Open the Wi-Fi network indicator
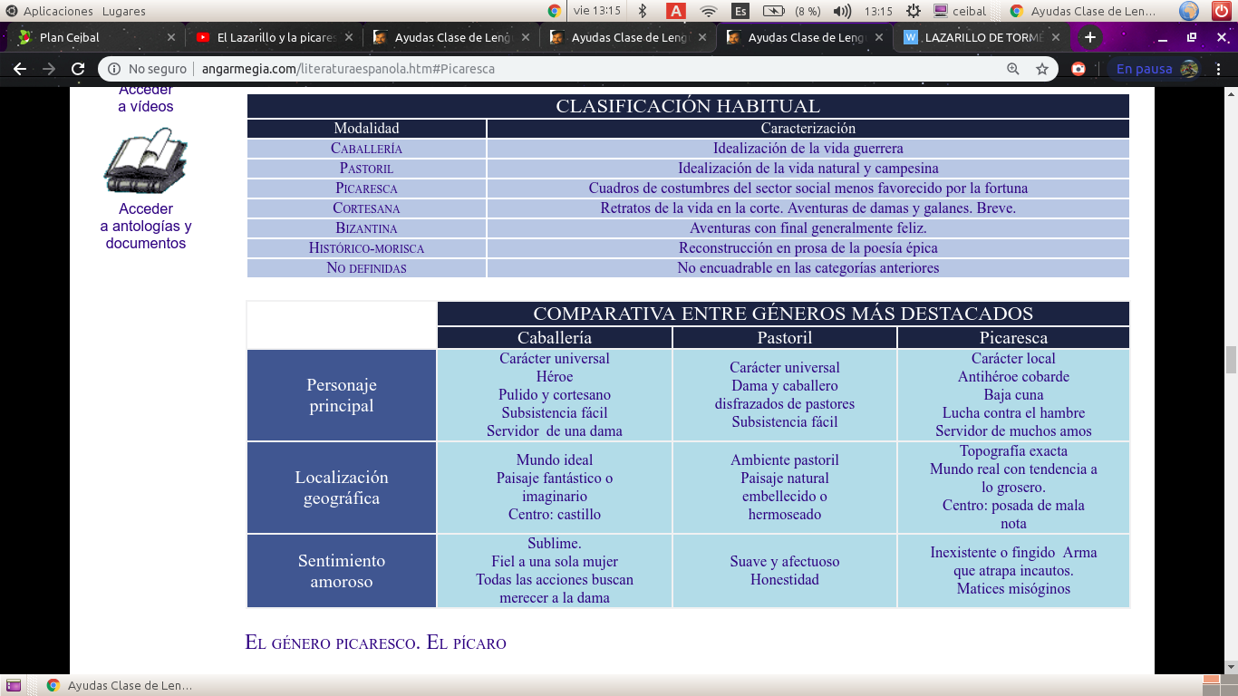The image size is (1238, 696). (x=708, y=11)
